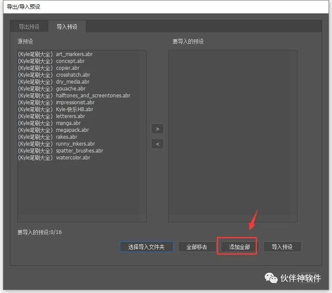The width and height of the screenshot is (332, 293).
Task: Select megapack.abr preset file
Action: point(53,130)
